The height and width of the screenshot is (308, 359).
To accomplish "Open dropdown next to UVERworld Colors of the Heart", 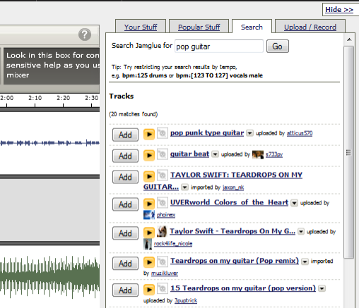I will coord(294,203).
